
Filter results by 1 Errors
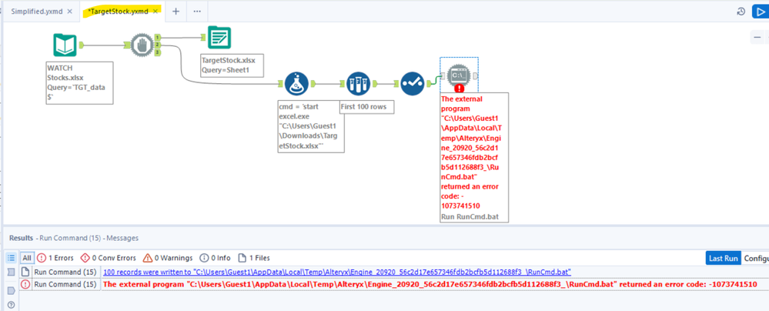[55, 258]
